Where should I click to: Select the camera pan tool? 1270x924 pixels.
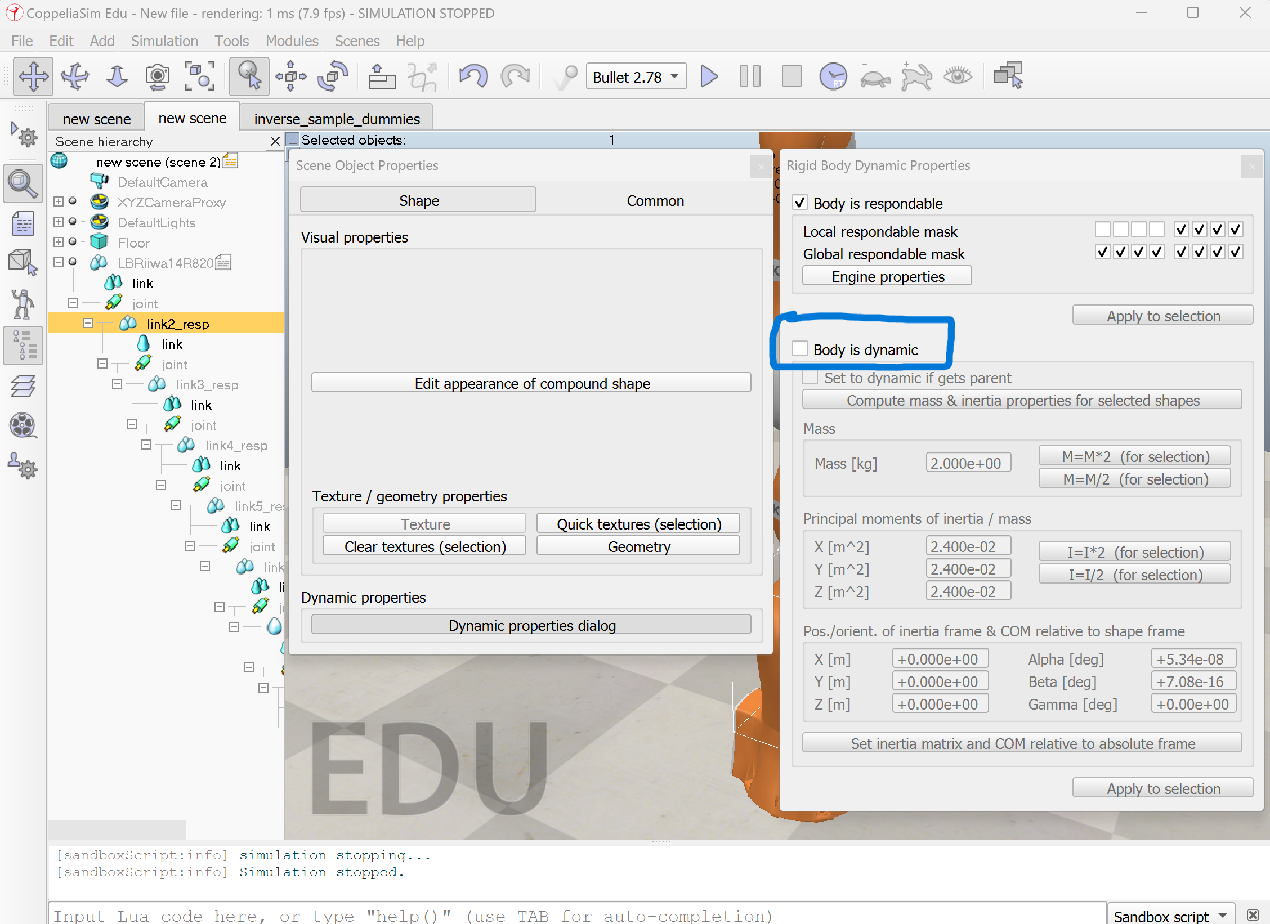pos(33,76)
